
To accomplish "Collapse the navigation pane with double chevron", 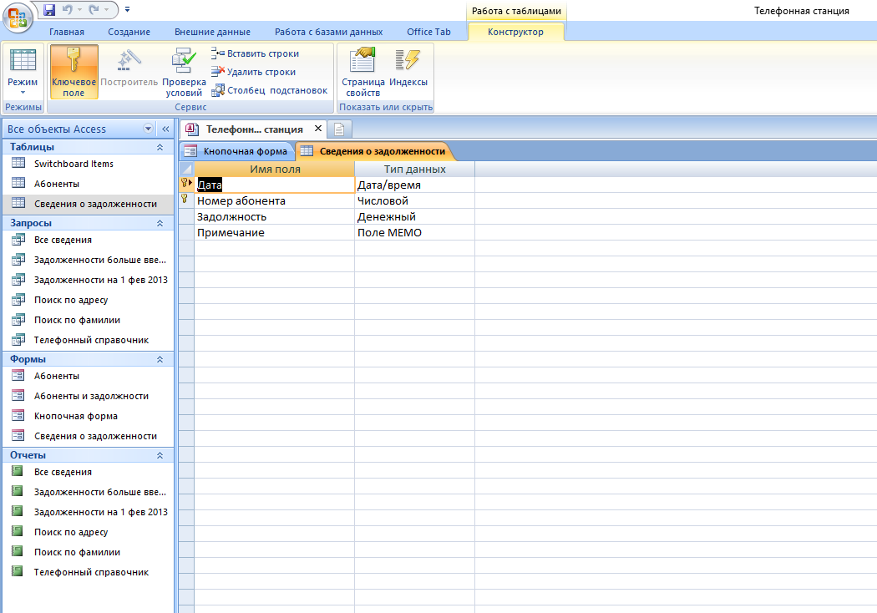I will (165, 129).
